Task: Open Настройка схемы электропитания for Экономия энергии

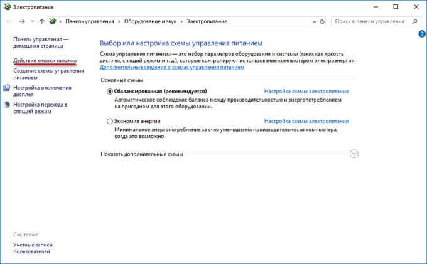Action: (306, 121)
